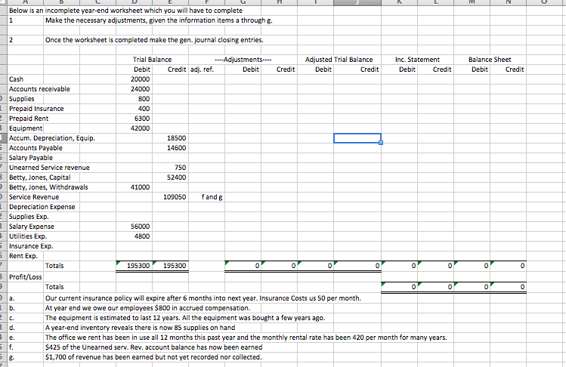
Task: Click the Balance Sheet heading
Action: click(x=490, y=60)
